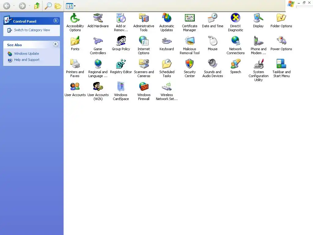313x235 pixels.
Task: Go up one folder level
Action: point(37,6)
